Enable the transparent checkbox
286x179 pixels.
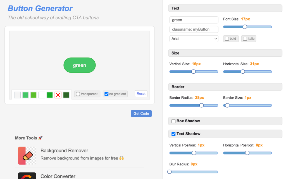click(x=78, y=94)
